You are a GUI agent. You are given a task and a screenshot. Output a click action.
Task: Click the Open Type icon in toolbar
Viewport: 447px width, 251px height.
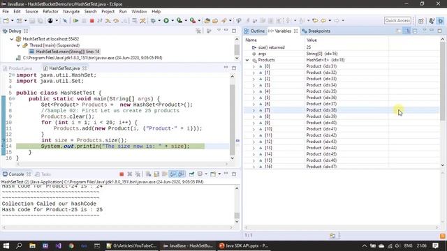[x=207, y=20]
